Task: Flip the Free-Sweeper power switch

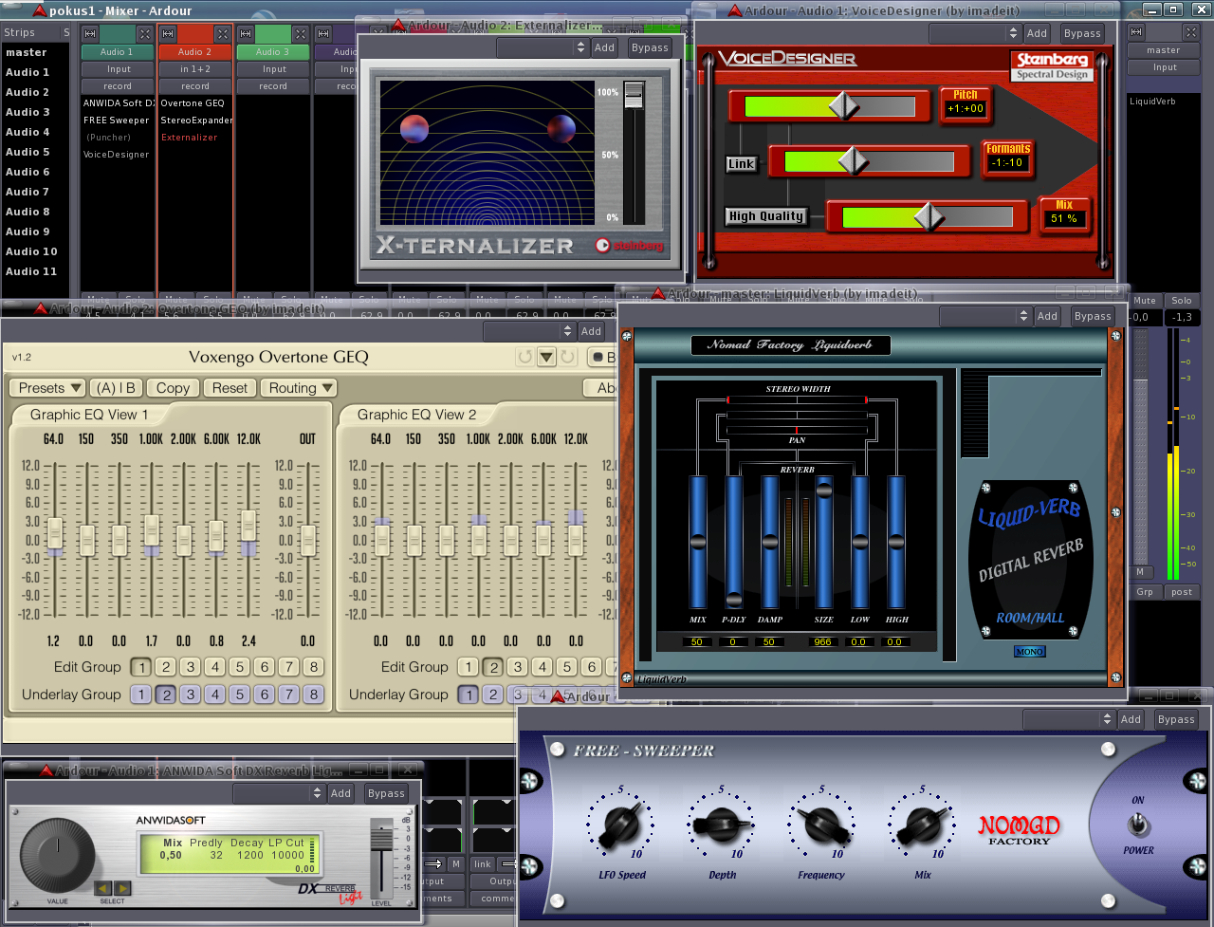Action: (x=1138, y=825)
